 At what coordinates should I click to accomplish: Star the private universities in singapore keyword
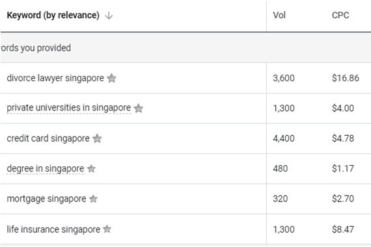coord(139,109)
